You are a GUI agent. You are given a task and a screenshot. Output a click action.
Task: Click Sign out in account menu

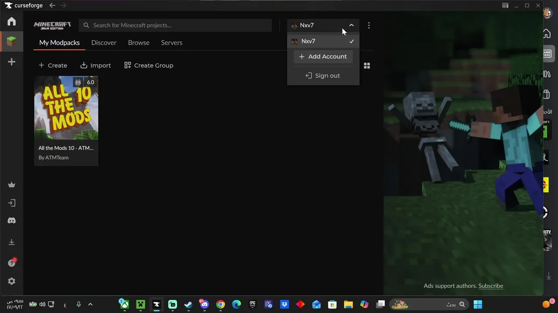point(323,76)
